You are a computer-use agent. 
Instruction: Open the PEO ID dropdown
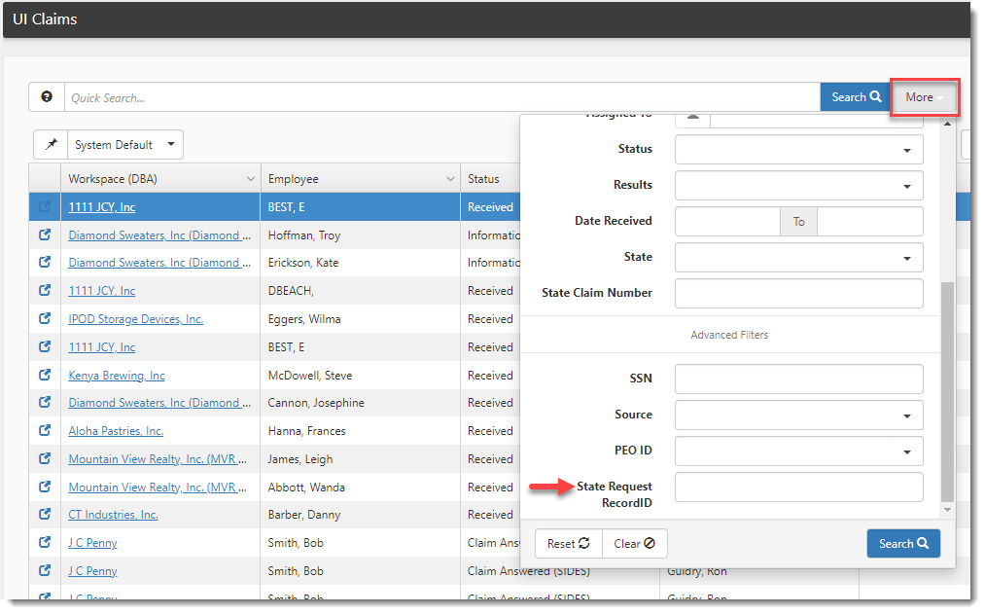coord(798,451)
